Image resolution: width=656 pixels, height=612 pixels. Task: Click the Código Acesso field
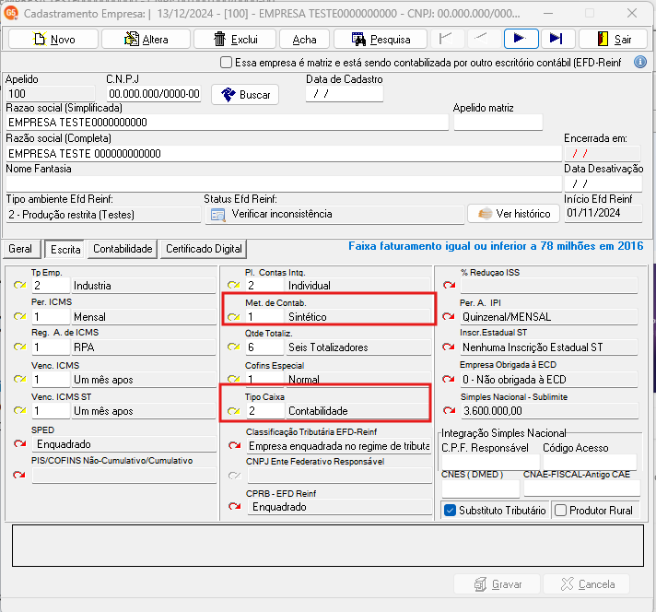pos(590,462)
